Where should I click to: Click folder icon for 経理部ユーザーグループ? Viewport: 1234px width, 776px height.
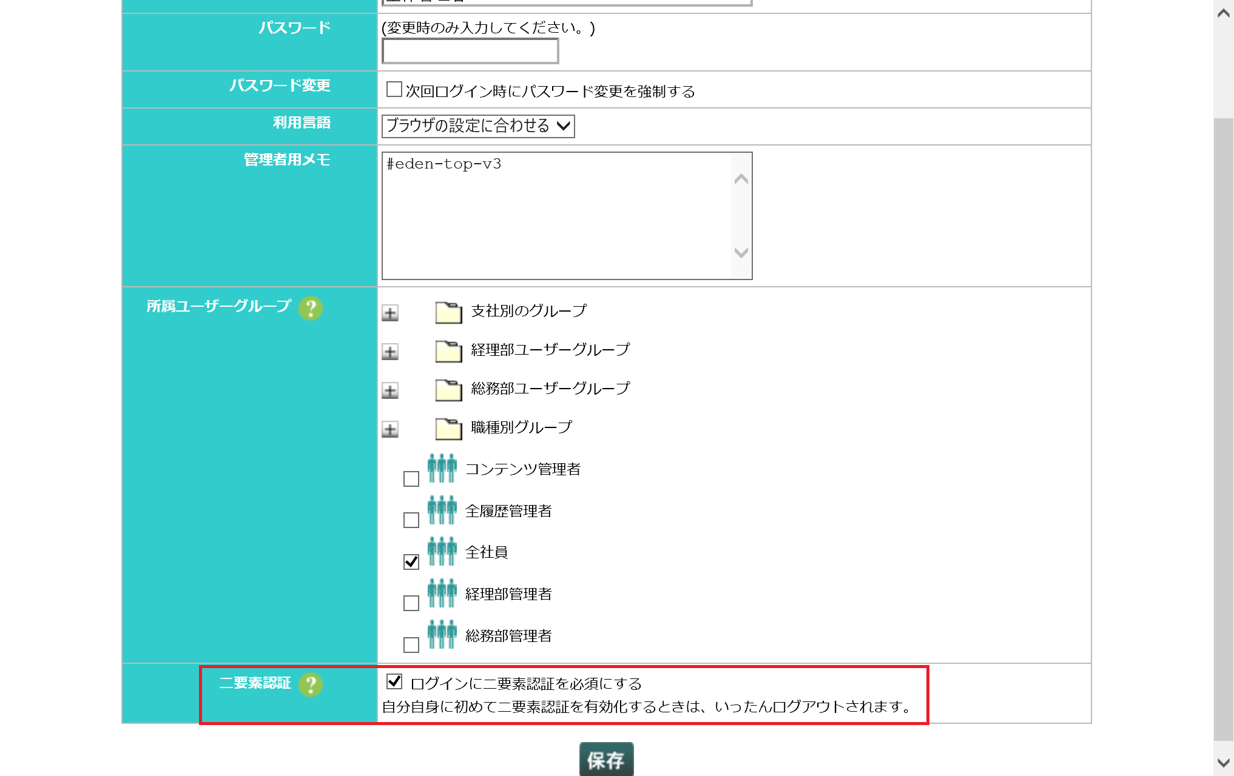(448, 351)
